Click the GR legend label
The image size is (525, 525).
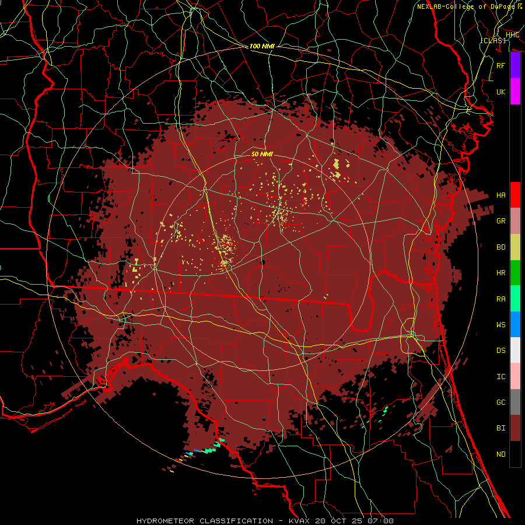coord(501,220)
